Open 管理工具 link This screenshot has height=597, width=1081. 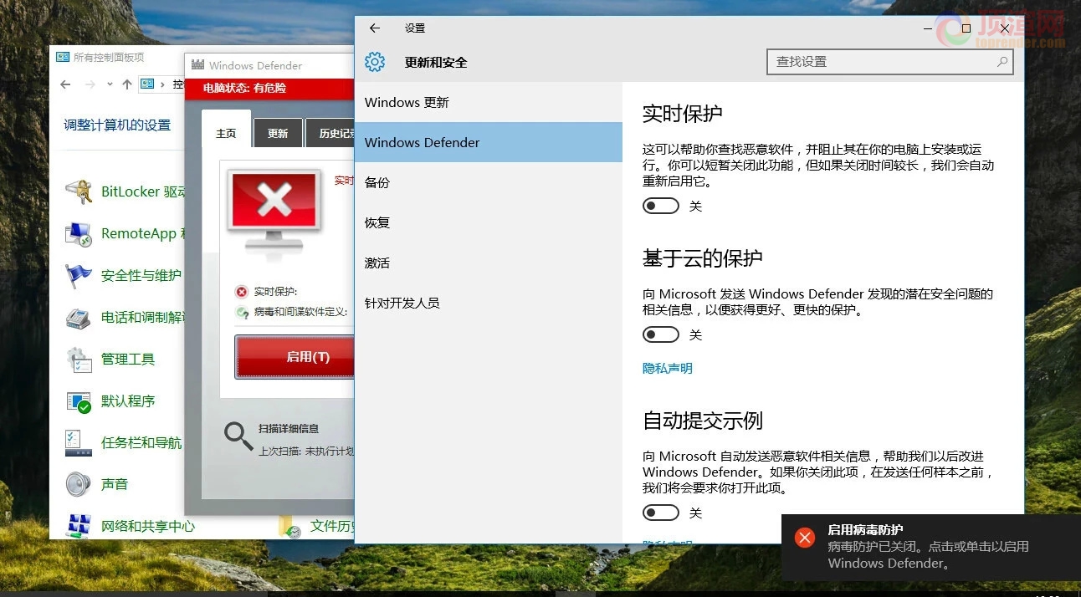point(128,359)
